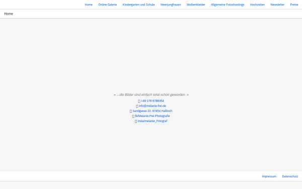The width and height of the screenshot is (302, 189).
Task: Go to the Newsletter page
Action: (x=277, y=5)
